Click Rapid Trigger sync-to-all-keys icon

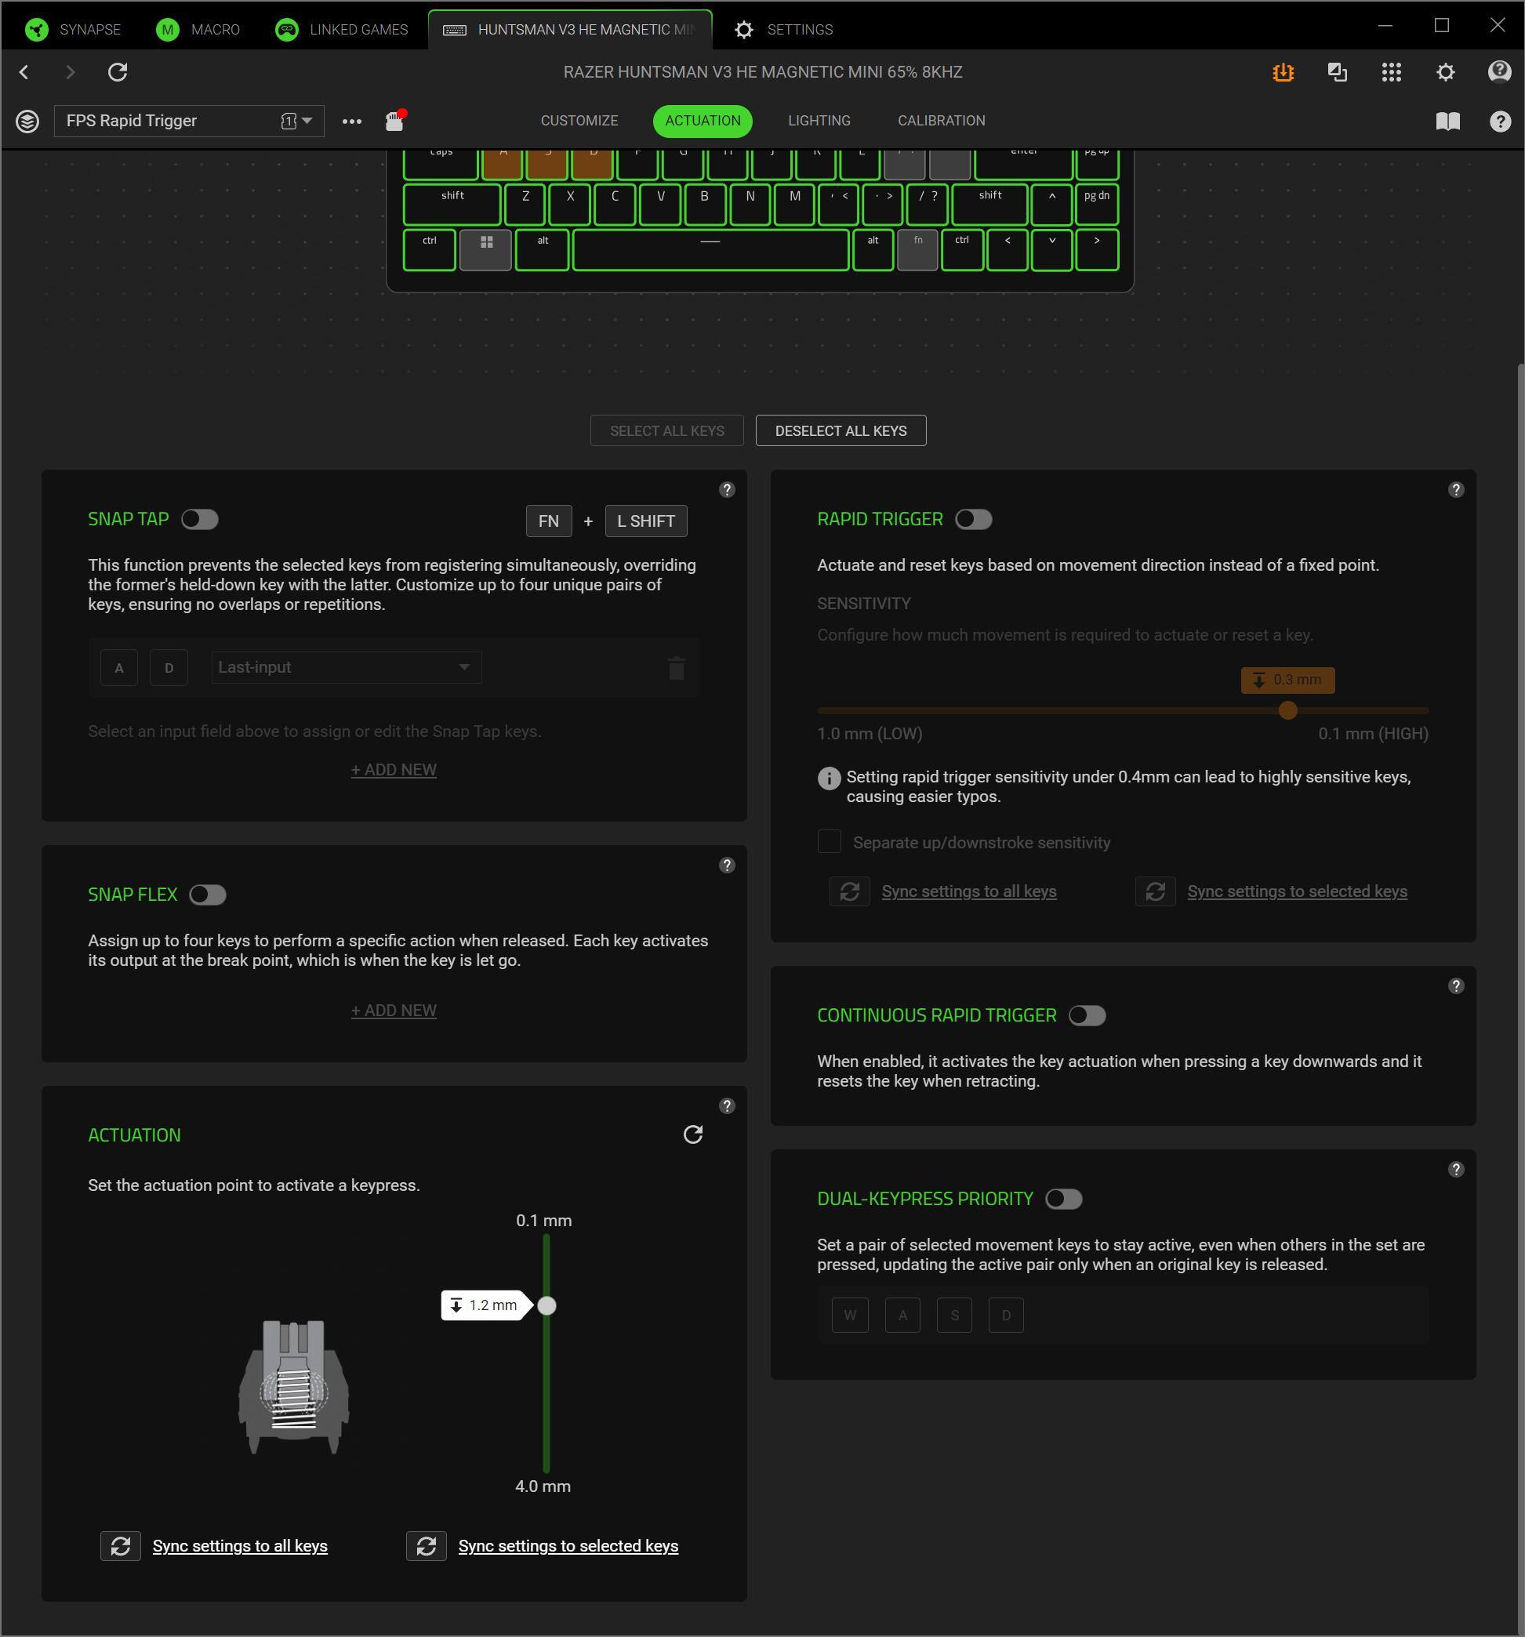850,891
